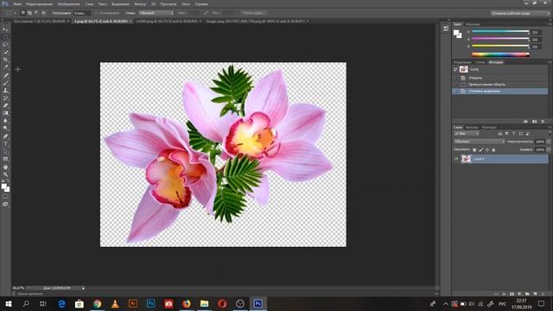Select the Rectangular Marquee tool
Image resolution: width=553 pixels, height=311 pixels.
[5, 37]
